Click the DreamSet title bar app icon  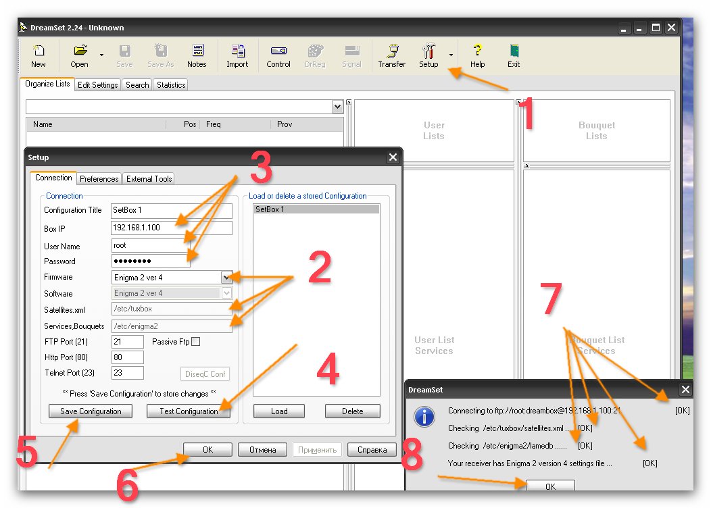click(24, 27)
